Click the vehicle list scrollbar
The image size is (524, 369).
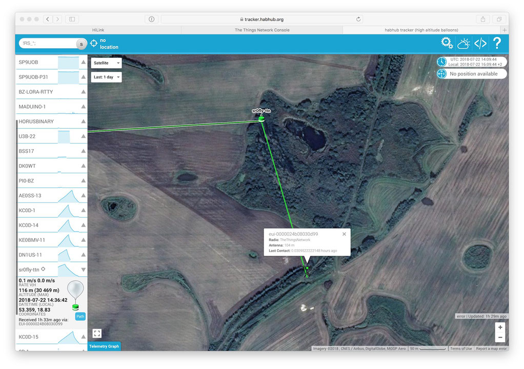[17, 217]
